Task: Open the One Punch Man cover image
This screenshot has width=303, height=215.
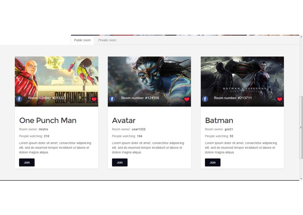Action: (x=56, y=81)
